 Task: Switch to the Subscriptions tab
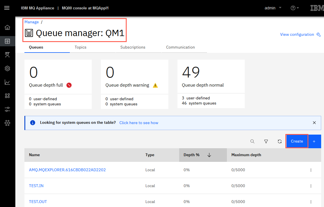pos(139,47)
